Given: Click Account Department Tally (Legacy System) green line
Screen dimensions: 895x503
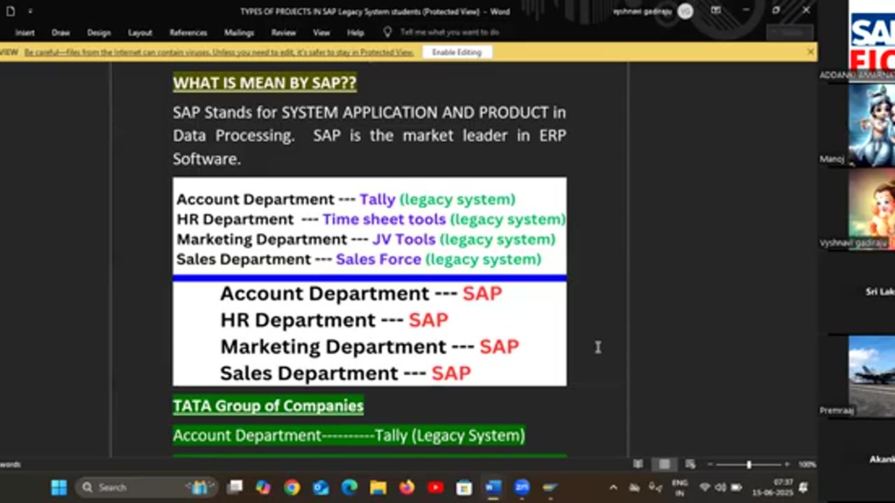Looking at the screenshot, I should (349, 435).
